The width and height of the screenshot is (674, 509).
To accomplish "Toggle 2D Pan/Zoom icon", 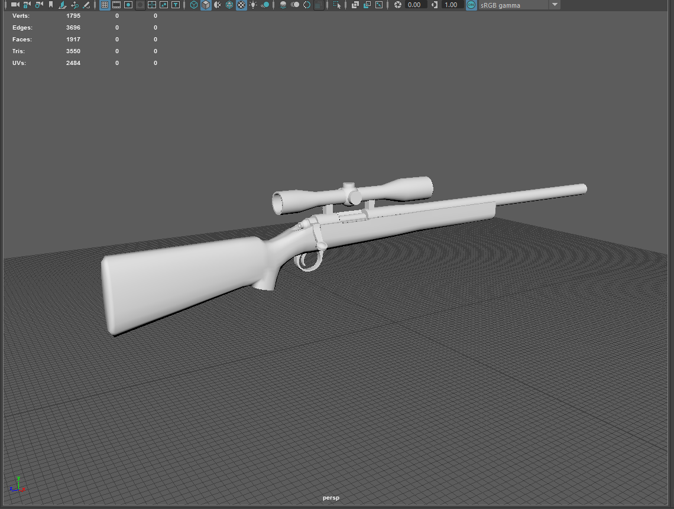I will tap(75, 5).
